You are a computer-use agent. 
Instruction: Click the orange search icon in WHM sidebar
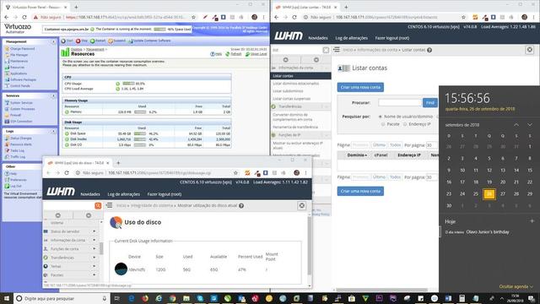click(98, 206)
